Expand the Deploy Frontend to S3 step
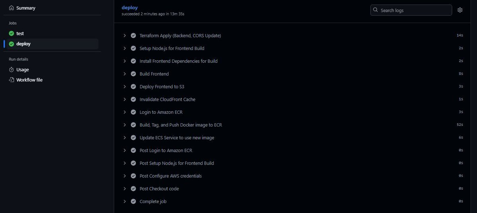Image resolution: width=477 pixels, height=213 pixels. point(125,86)
